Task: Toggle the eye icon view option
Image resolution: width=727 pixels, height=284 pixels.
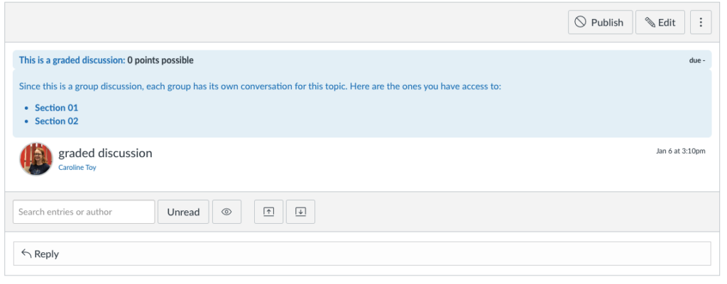Action: 226,212
